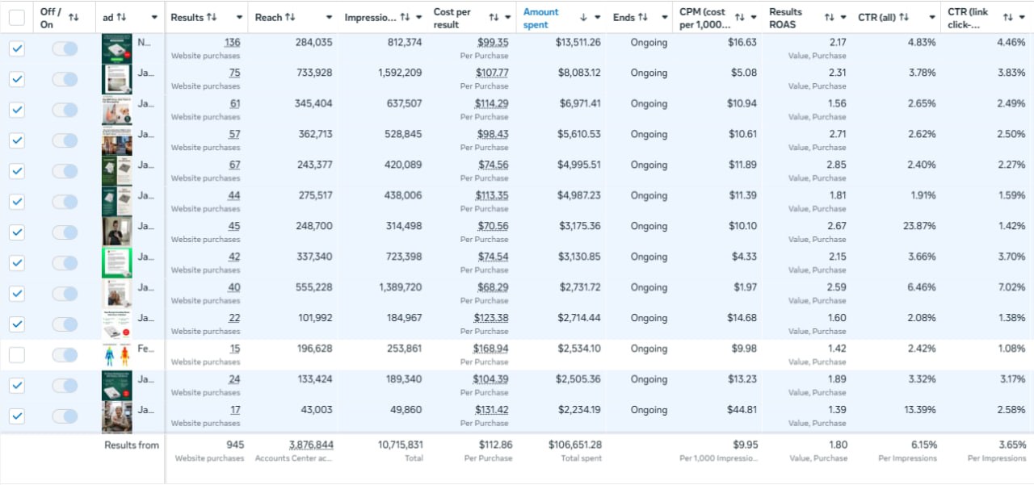Image resolution: width=1034 pixels, height=485 pixels.
Task: Sort by Impressions using its arrows icon
Action: pos(406,17)
